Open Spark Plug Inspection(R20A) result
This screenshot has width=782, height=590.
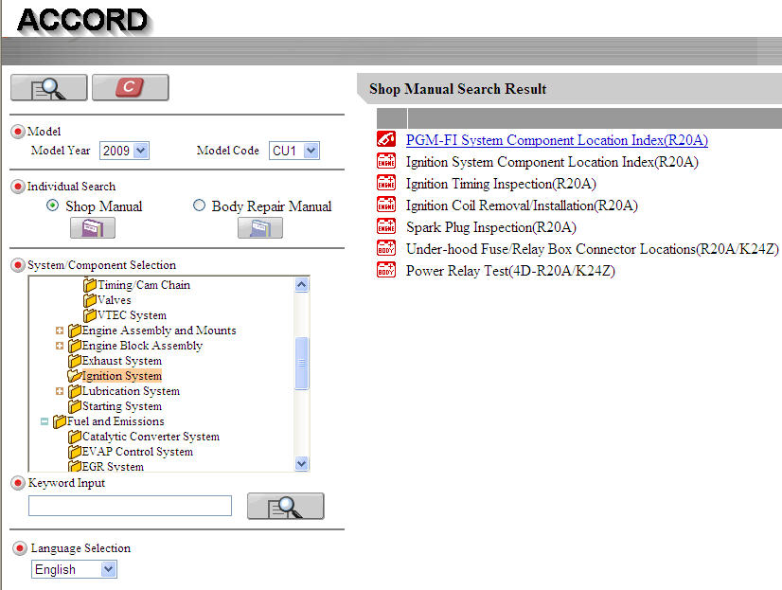click(491, 227)
